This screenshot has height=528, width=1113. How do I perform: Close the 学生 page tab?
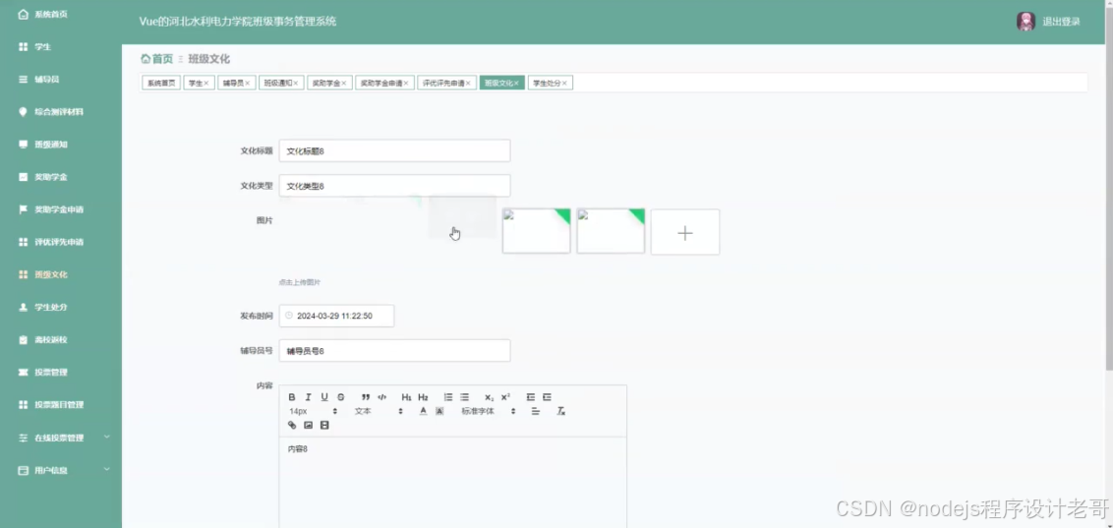(206, 84)
